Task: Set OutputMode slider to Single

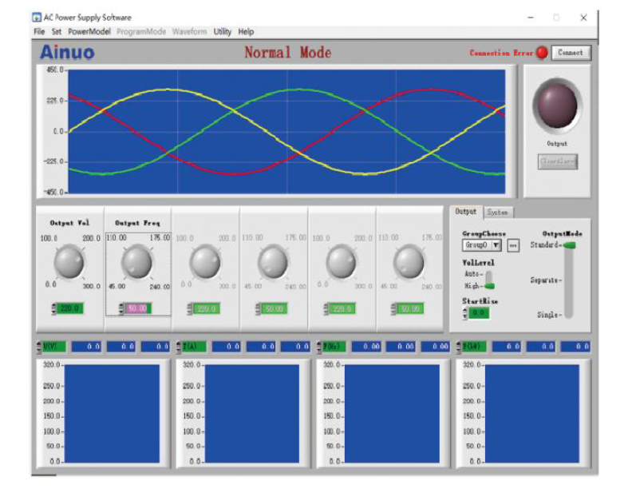Action: [569, 315]
